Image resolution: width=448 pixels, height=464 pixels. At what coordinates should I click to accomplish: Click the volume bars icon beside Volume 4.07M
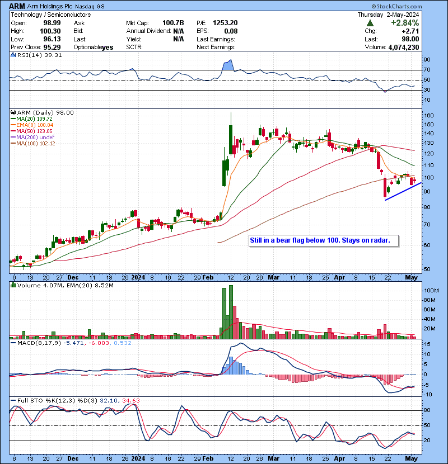click(x=13, y=285)
